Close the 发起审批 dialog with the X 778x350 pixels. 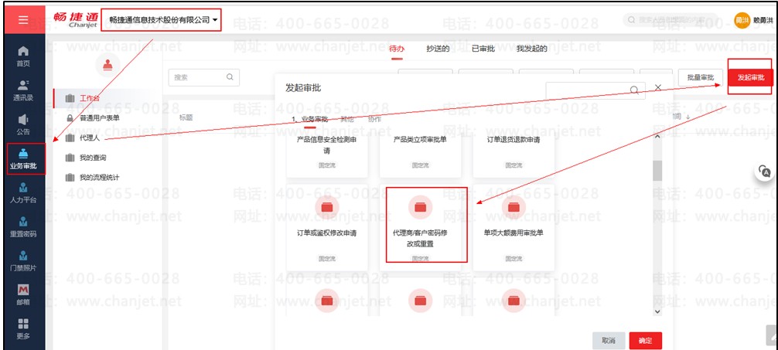(x=658, y=87)
